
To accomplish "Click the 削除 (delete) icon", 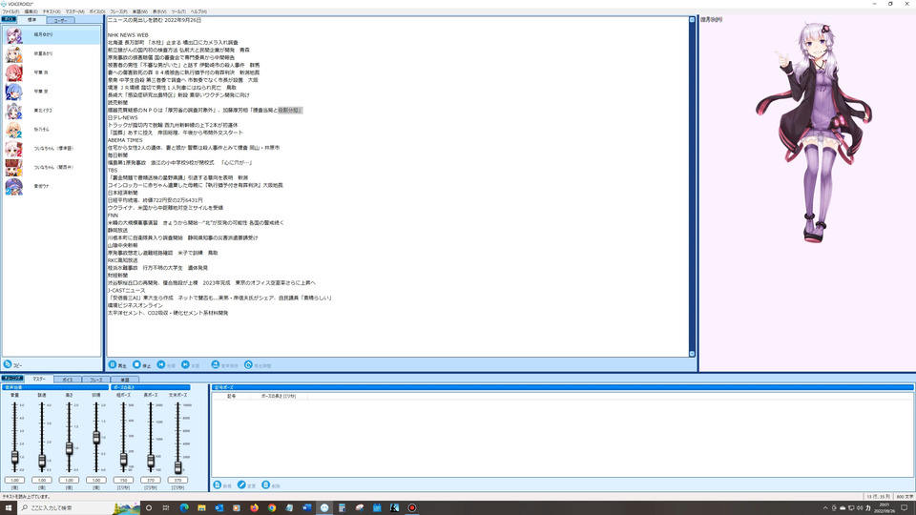I will 266,484.
